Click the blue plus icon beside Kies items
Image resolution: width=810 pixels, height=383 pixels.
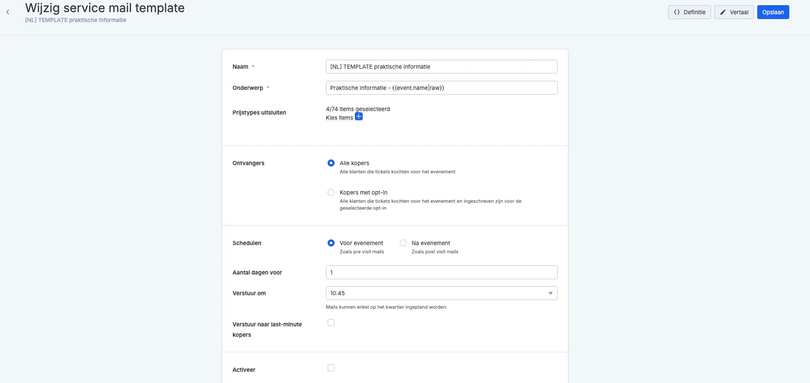359,117
